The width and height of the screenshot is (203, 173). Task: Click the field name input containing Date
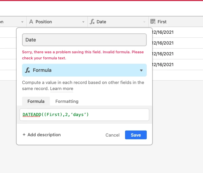click(84, 40)
